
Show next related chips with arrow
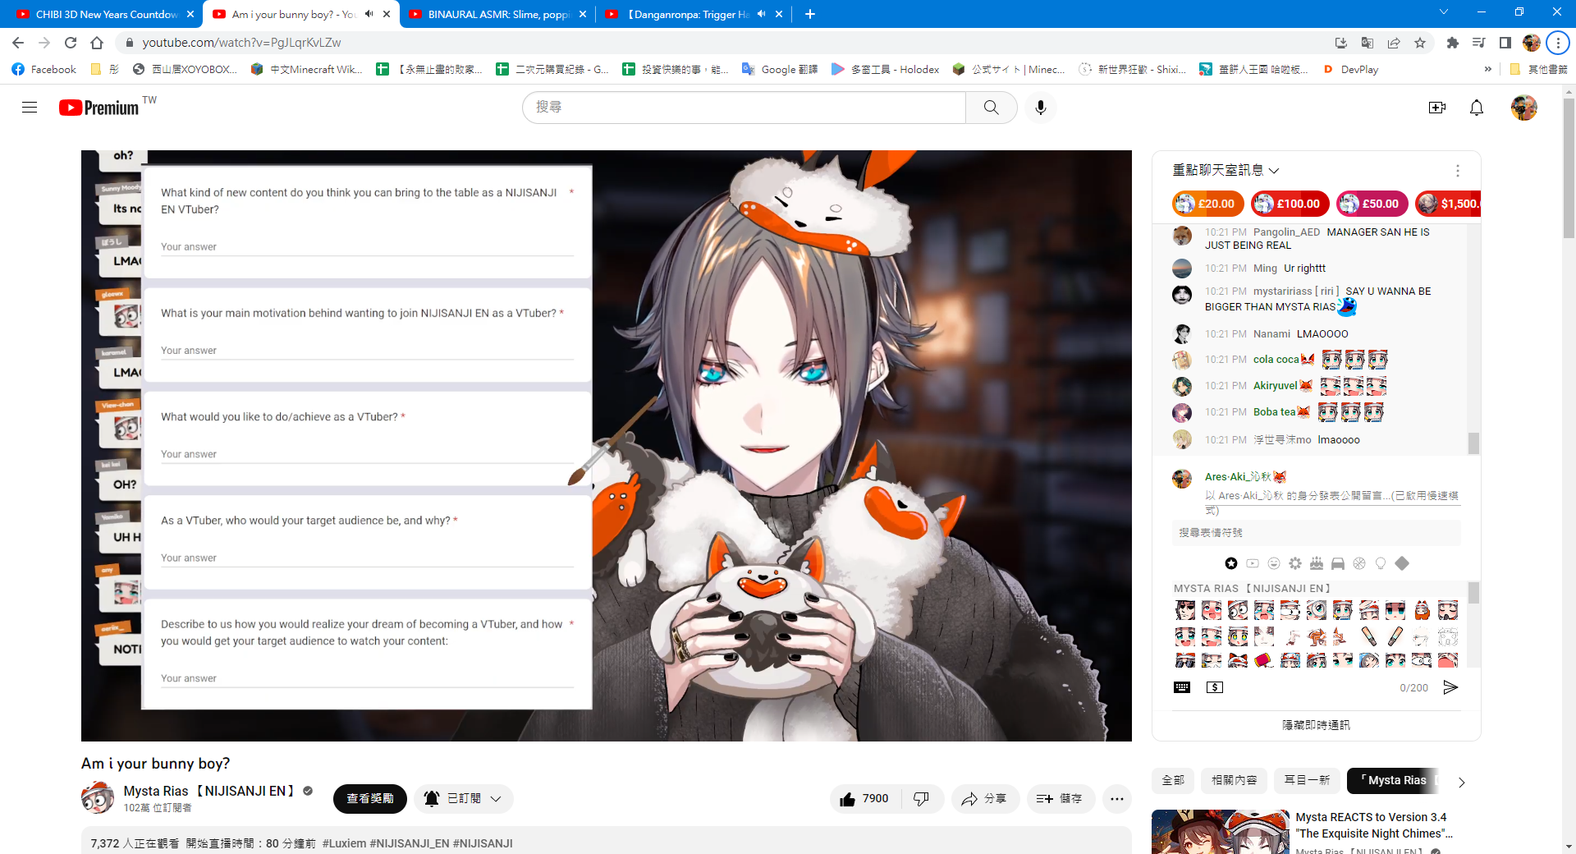click(x=1461, y=783)
